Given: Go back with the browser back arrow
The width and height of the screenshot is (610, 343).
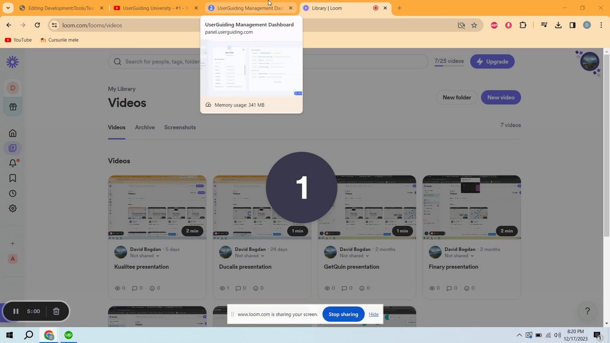Looking at the screenshot, I should 9,25.
